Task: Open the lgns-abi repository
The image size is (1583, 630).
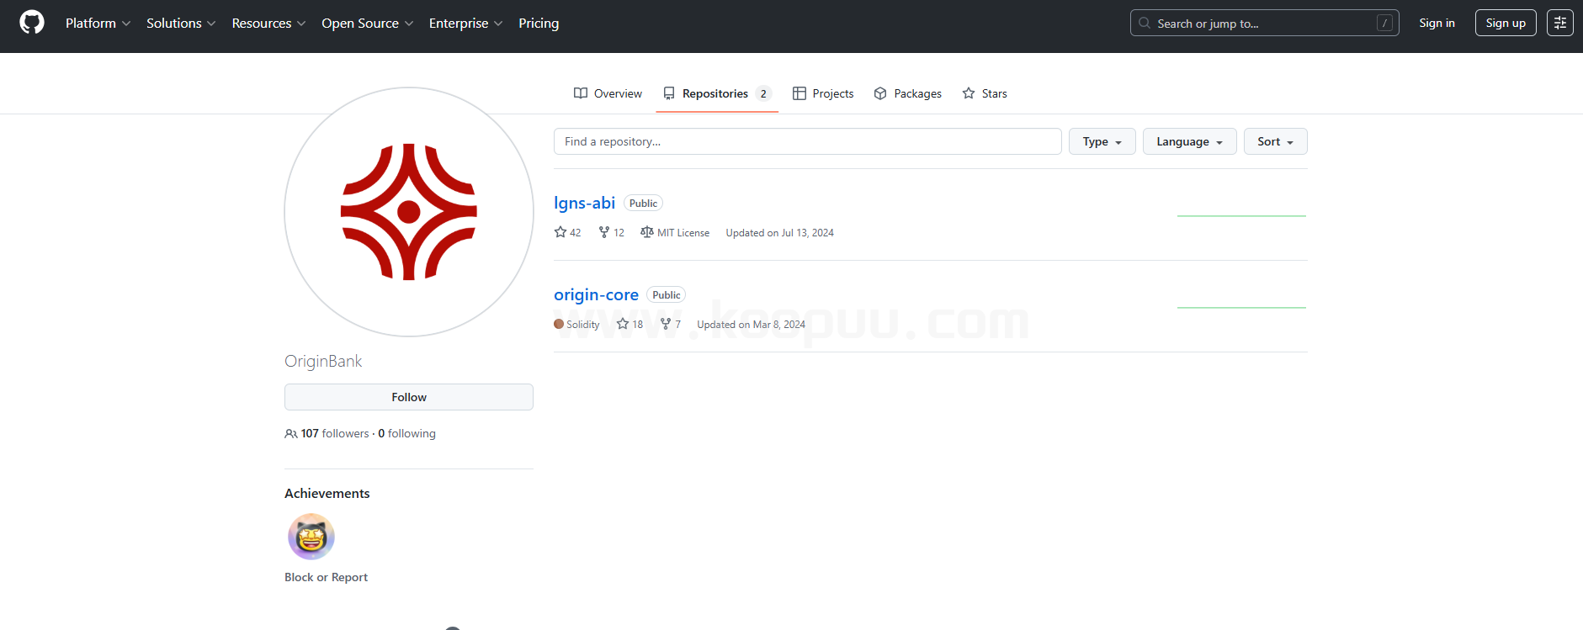Action: click(584, 203)
